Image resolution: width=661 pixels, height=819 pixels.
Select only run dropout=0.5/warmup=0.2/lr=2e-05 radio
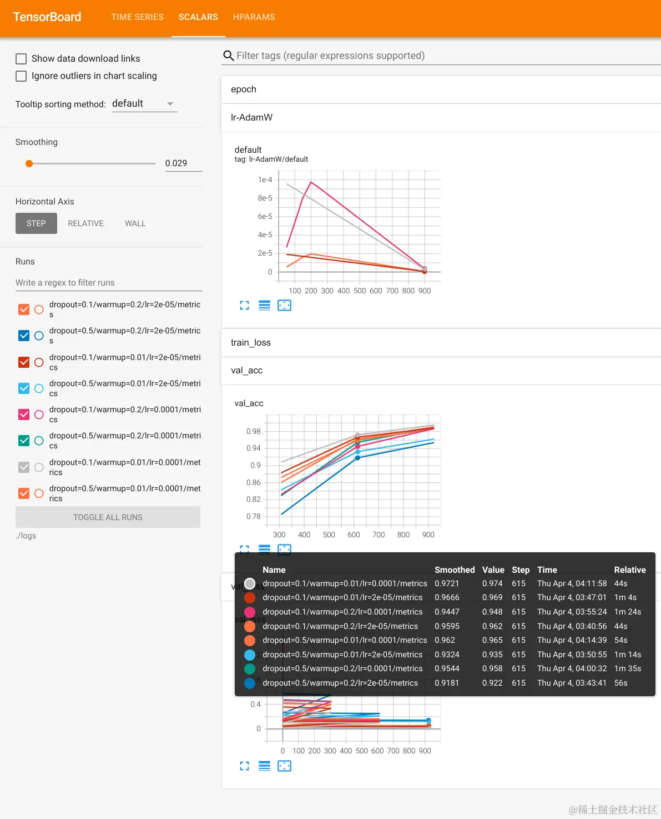(39, 336)
